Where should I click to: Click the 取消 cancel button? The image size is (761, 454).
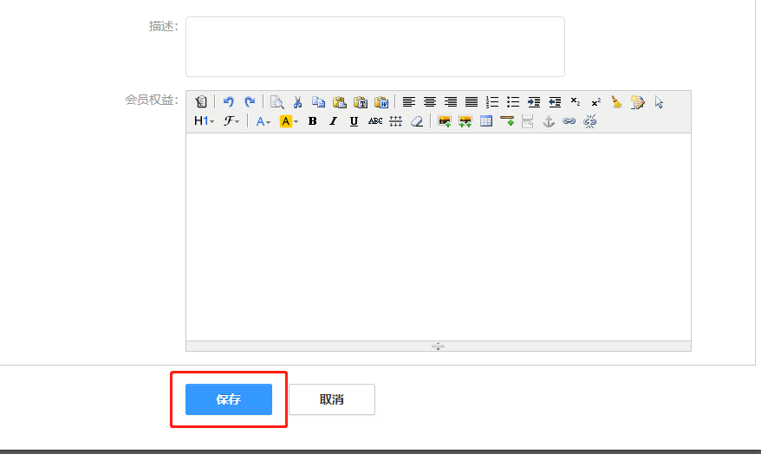tap(332, 399)
